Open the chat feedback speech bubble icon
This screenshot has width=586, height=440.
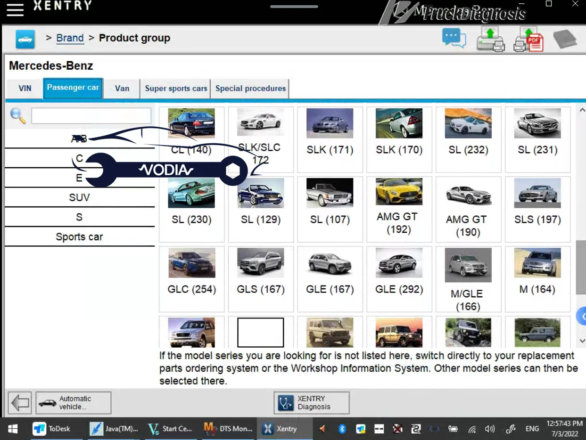[454, 38]
